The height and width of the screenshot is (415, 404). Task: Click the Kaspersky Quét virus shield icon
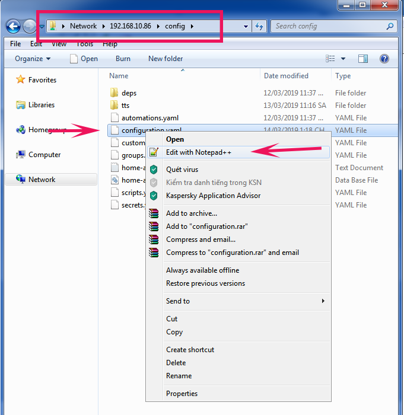pyautogui.click(x=154, y=170)
